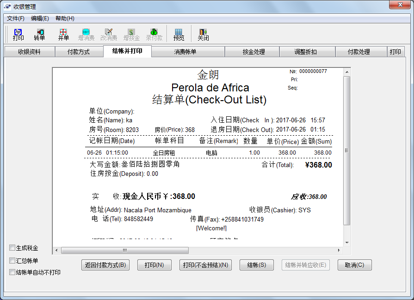This screenshot has height=300, width=414.
Task: Click the vertical scrollbar down arrow in preview
Action: tap(347, 242)
